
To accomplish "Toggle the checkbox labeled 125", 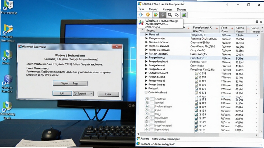I will pyautogui.click(x=196, y=81).
